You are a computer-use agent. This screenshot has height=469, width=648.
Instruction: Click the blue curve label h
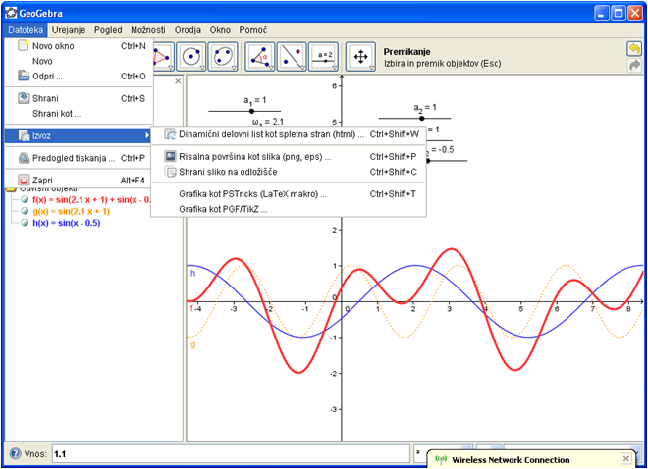(192, 273)
